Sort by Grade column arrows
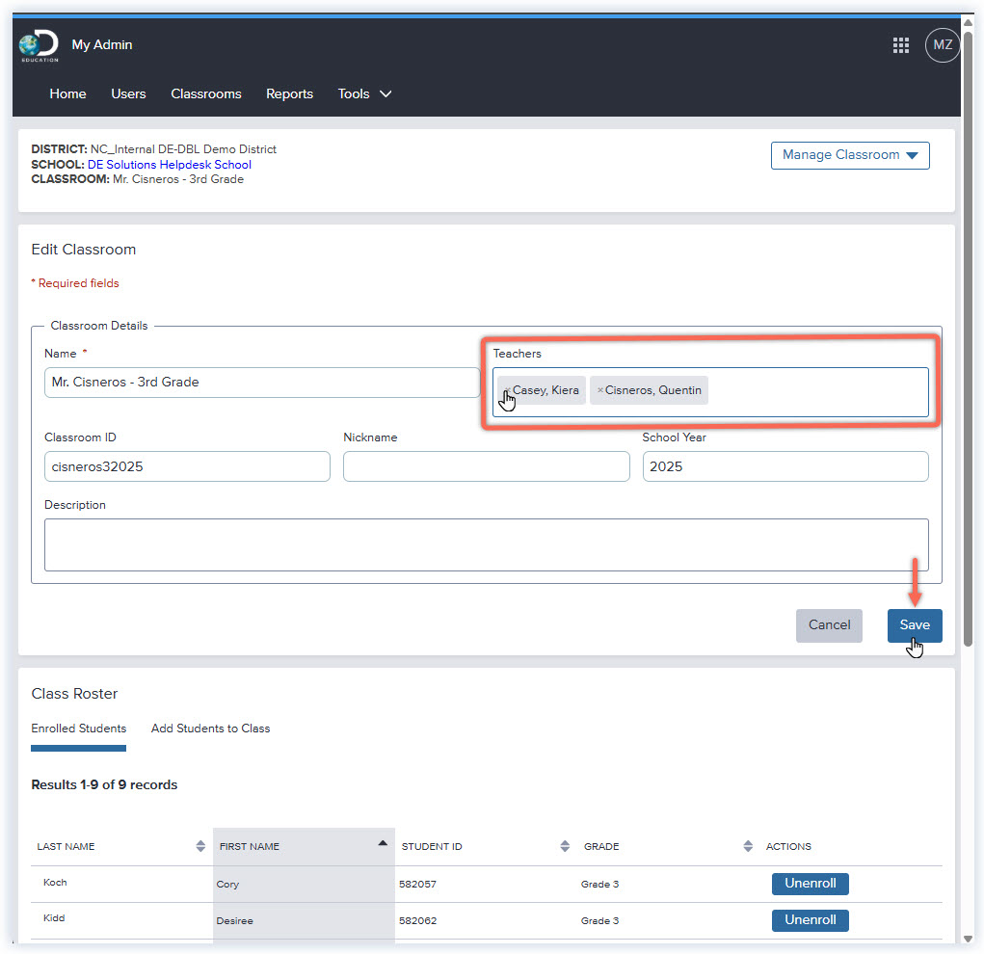The height and width of the screenshot is (954, 984). (x=748, y=846)
